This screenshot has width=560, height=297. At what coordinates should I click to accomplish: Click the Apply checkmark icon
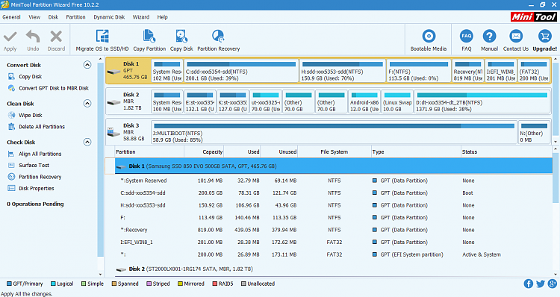coord(10,37)
